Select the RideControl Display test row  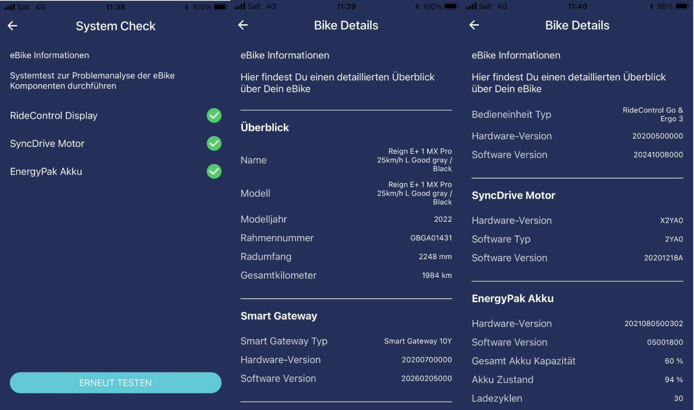click(116, 115)
